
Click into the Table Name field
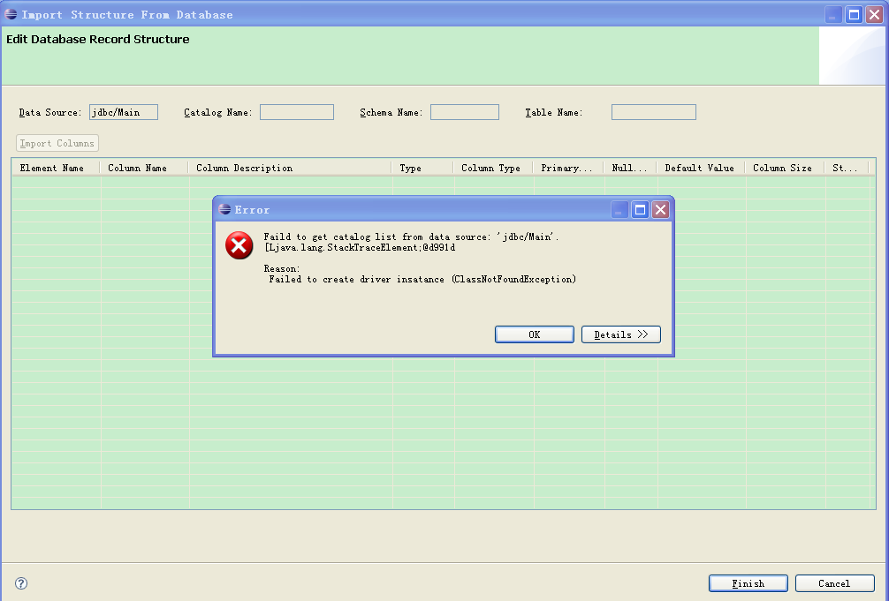tap(653, 112)
